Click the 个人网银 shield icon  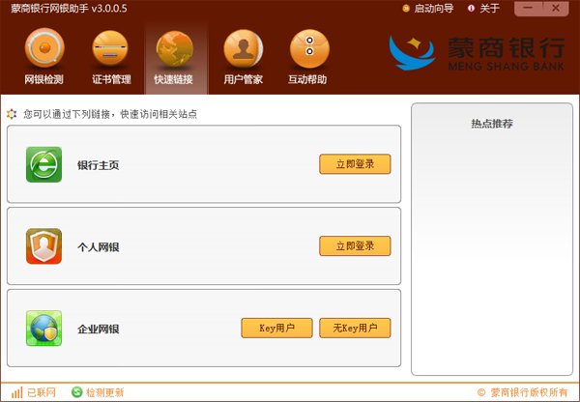pyautogui.click(x=44, y=246)
